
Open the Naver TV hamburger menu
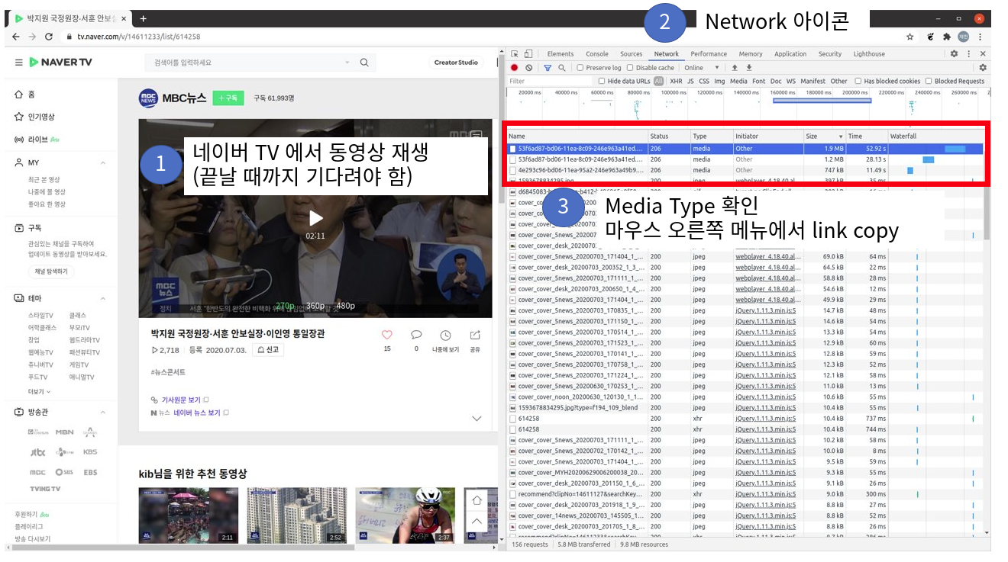pos(18,62)
